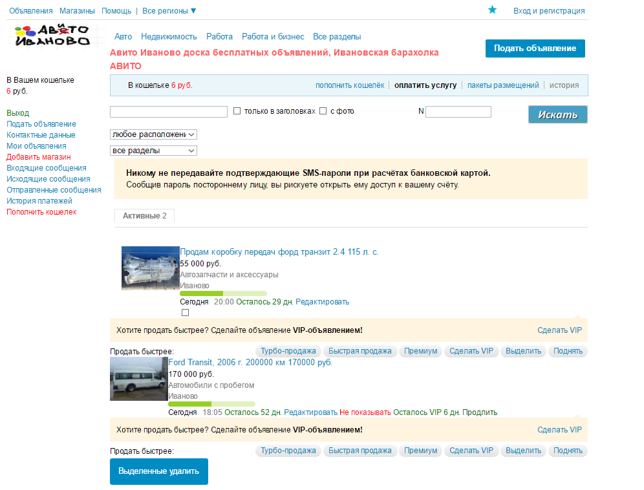Click 'Турбо-продажа' for the gearbox listing
The height and width of the screenshot is (490, 644).
pos(288,351)
